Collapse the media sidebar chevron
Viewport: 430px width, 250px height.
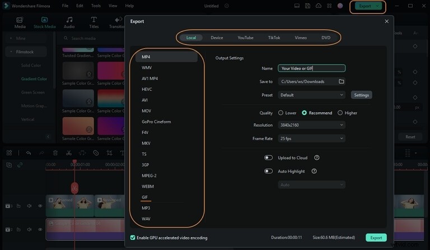click(48, 137)
